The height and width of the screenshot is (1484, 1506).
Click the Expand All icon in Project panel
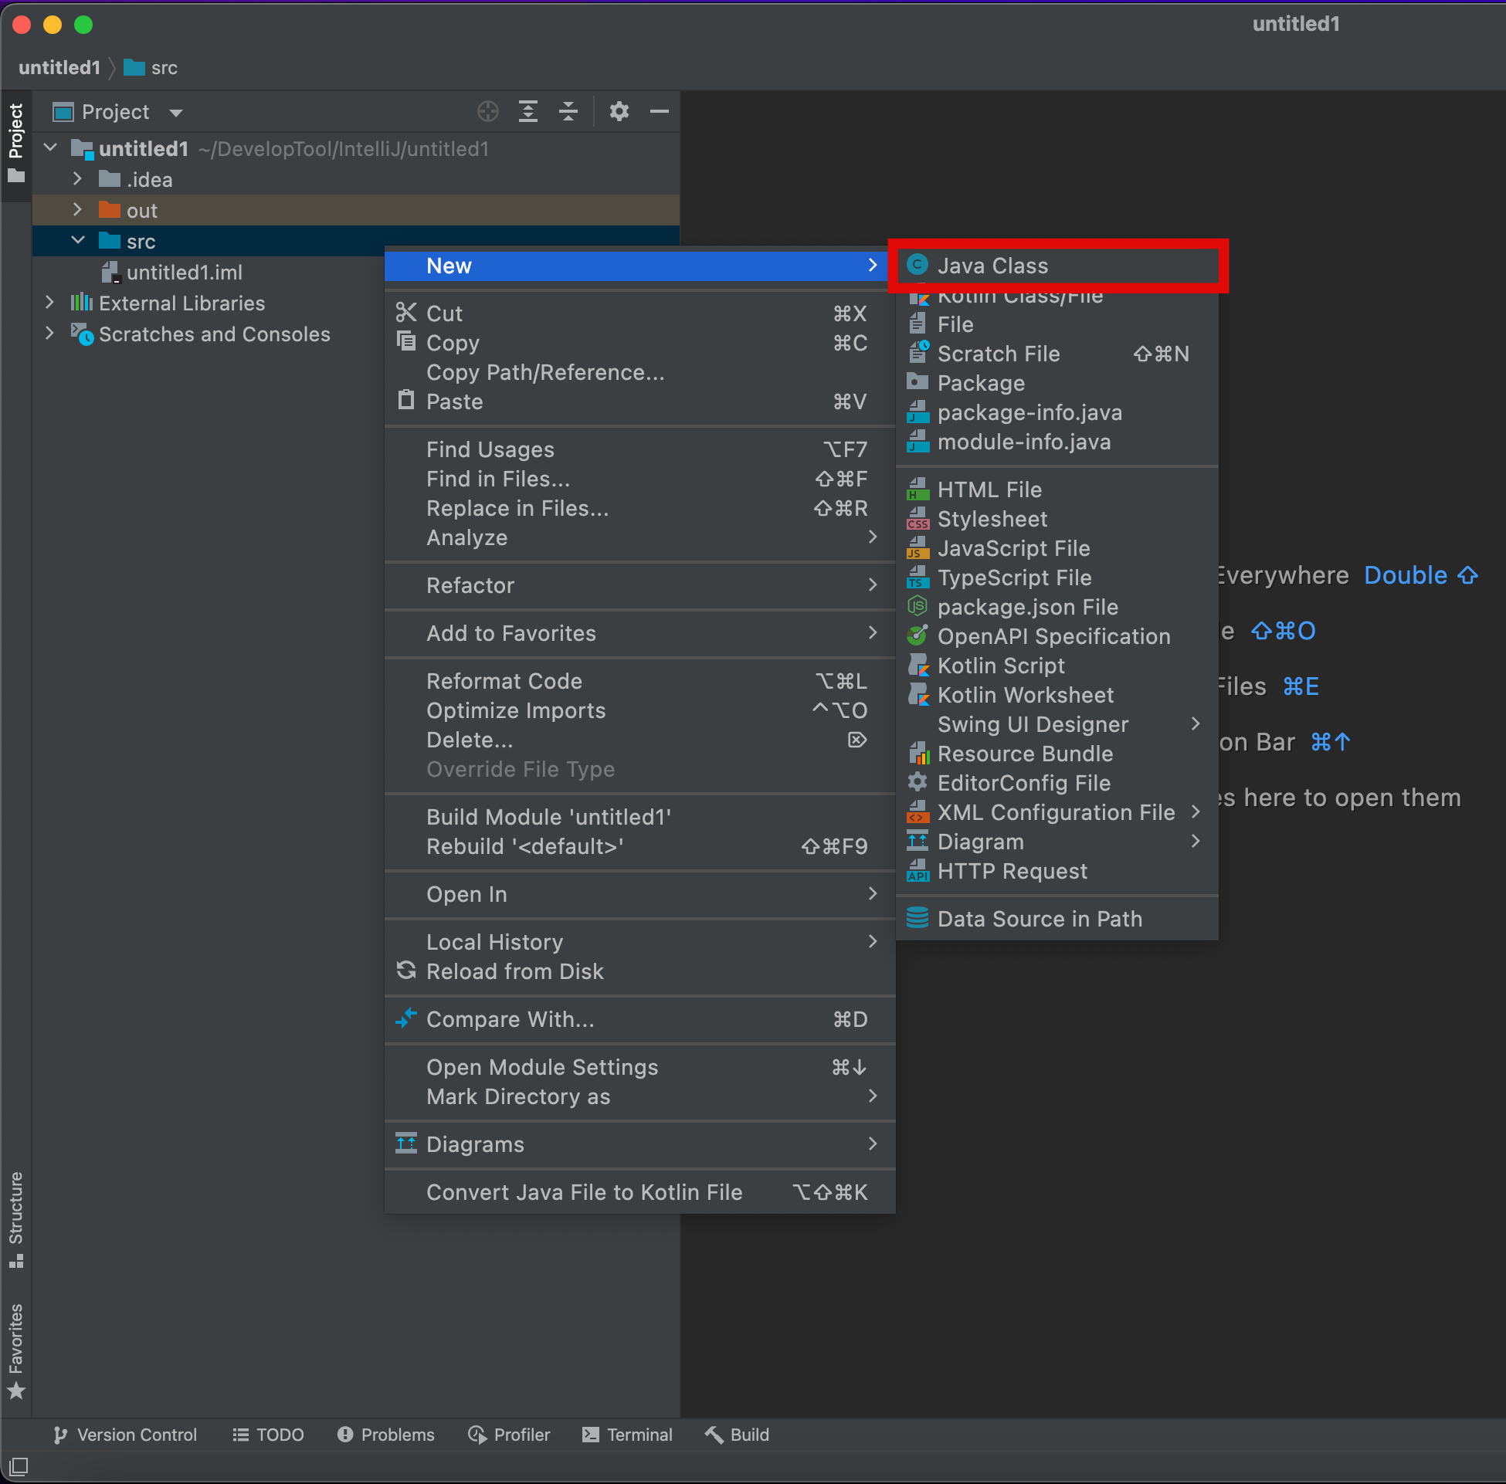pos(528,111)
